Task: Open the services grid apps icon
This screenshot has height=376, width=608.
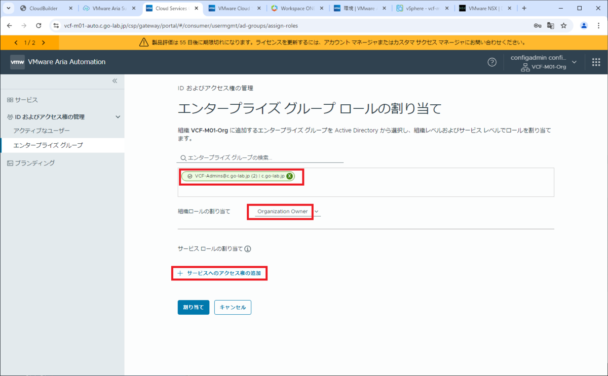Action: coord(596,62)
